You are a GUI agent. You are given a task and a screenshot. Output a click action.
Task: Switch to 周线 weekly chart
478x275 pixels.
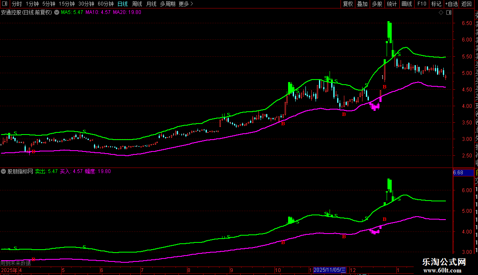coord(137,4)
